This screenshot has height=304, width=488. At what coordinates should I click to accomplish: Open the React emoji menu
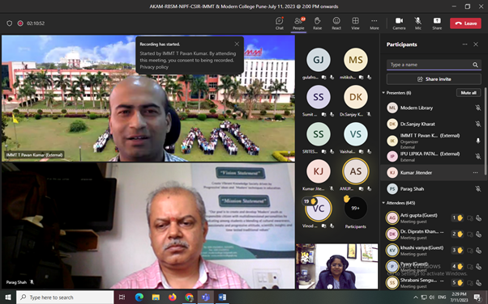[336, 23]
